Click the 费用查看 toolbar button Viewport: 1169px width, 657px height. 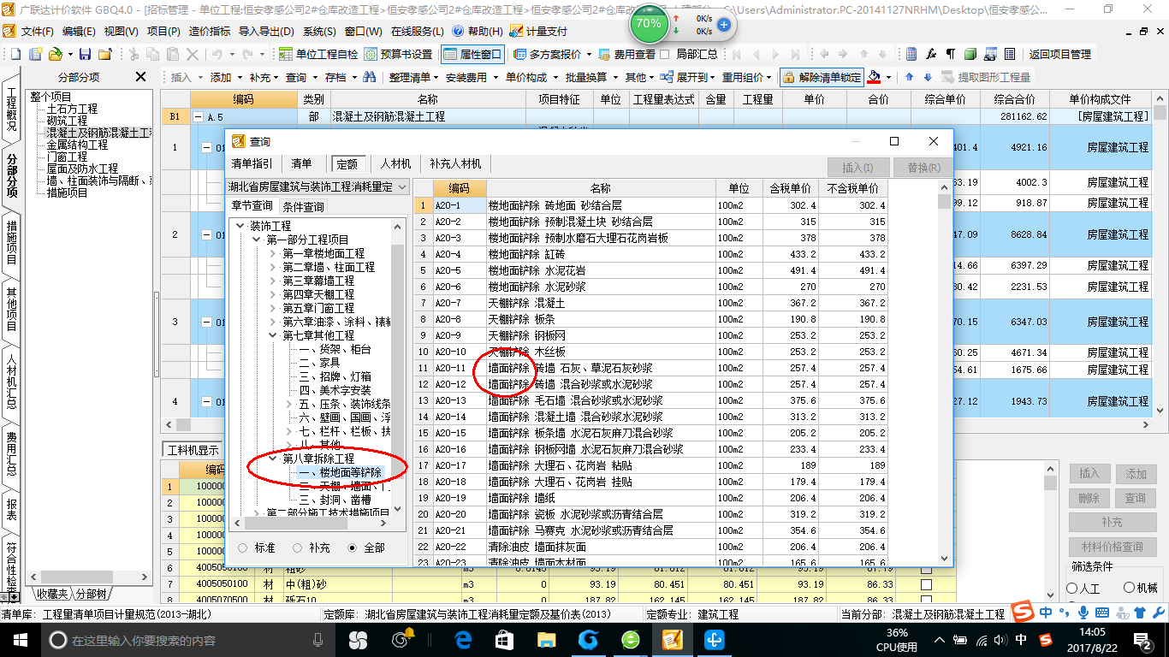(627, 54)
